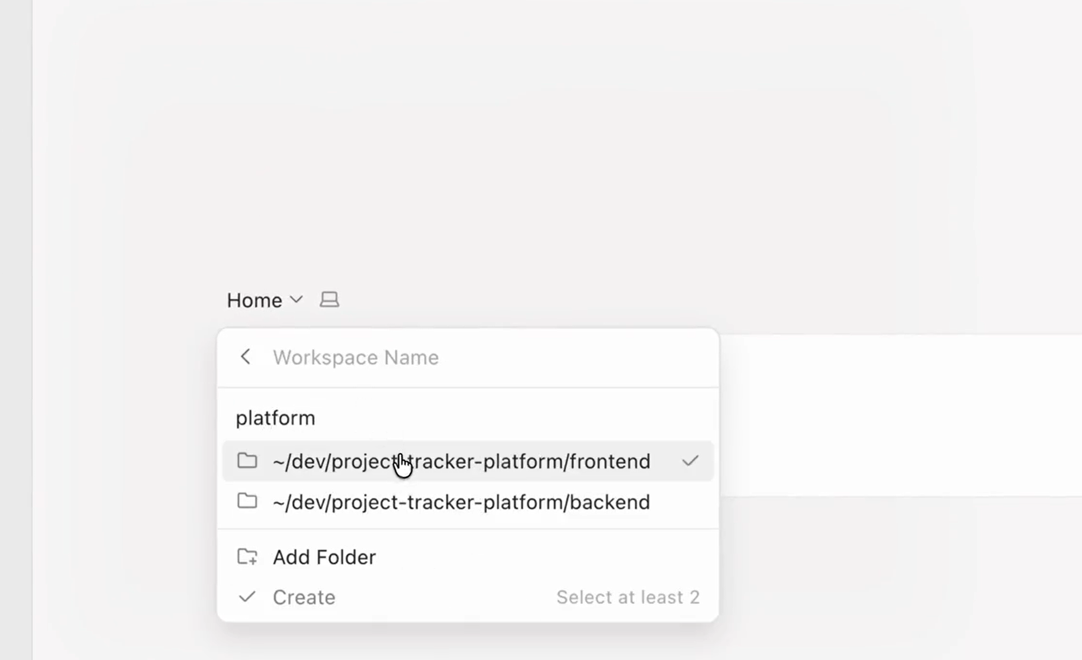1082x660 pixels.
Task: Open the Home workspace dropdown
Action: (265, 300)
